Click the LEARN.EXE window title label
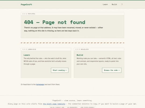Viewport: 145px width, 108px height. 32,49
